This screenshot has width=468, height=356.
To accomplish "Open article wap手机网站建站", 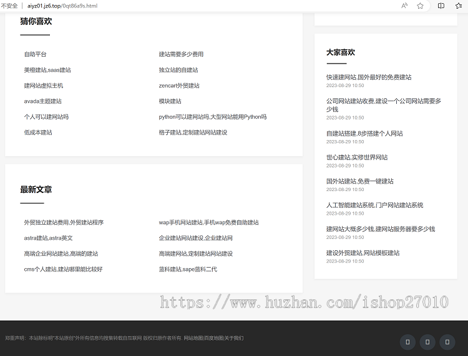I will click(x=208, y=222).
